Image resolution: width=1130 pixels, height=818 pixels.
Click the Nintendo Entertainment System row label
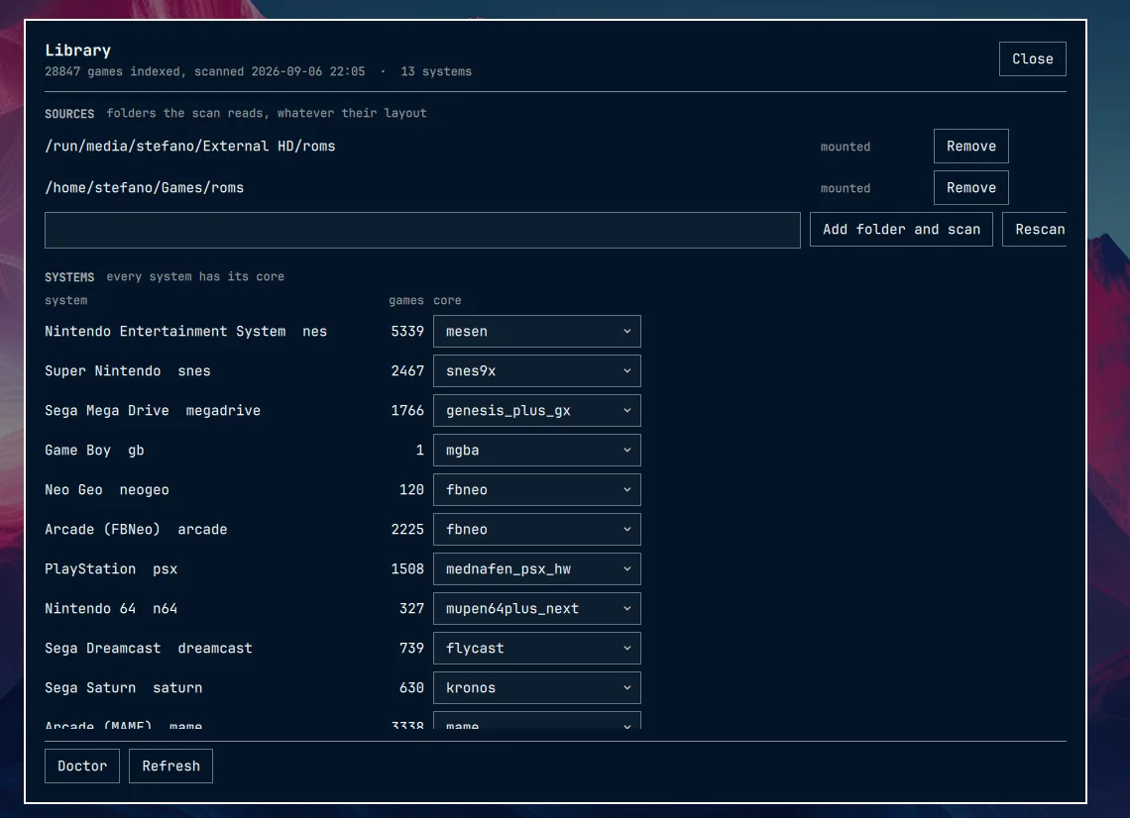(165, 331)
